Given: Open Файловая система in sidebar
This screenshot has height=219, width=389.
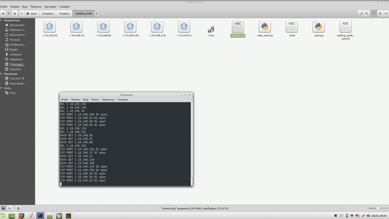Looking at the screenshot, I should point(15,64).
